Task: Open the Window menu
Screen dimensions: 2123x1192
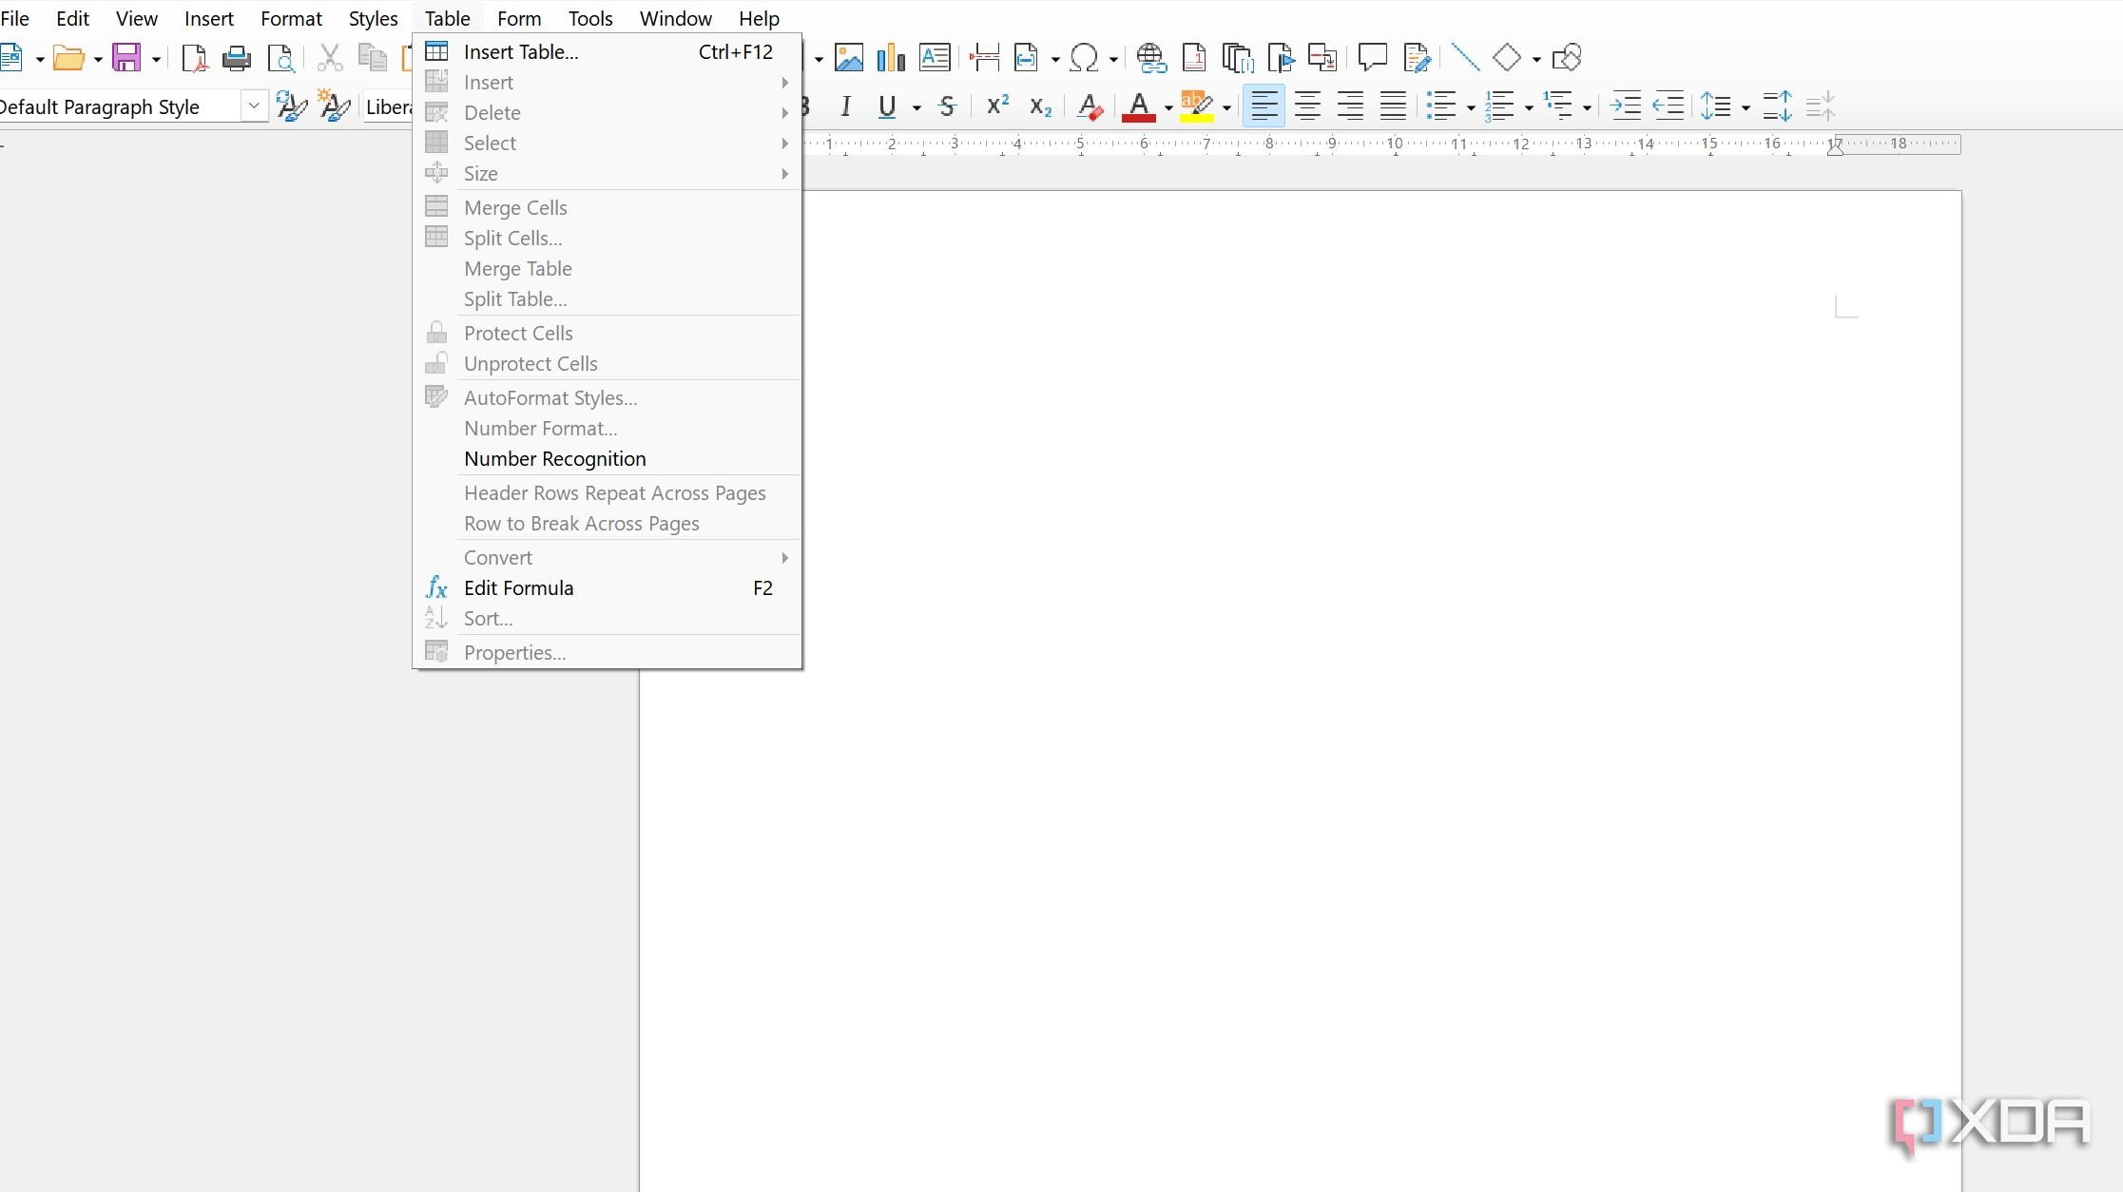Action: (675, 18)
